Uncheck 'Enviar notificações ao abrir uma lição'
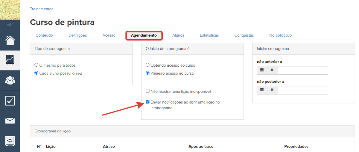359x152 pixels. (x=147, y=102)
